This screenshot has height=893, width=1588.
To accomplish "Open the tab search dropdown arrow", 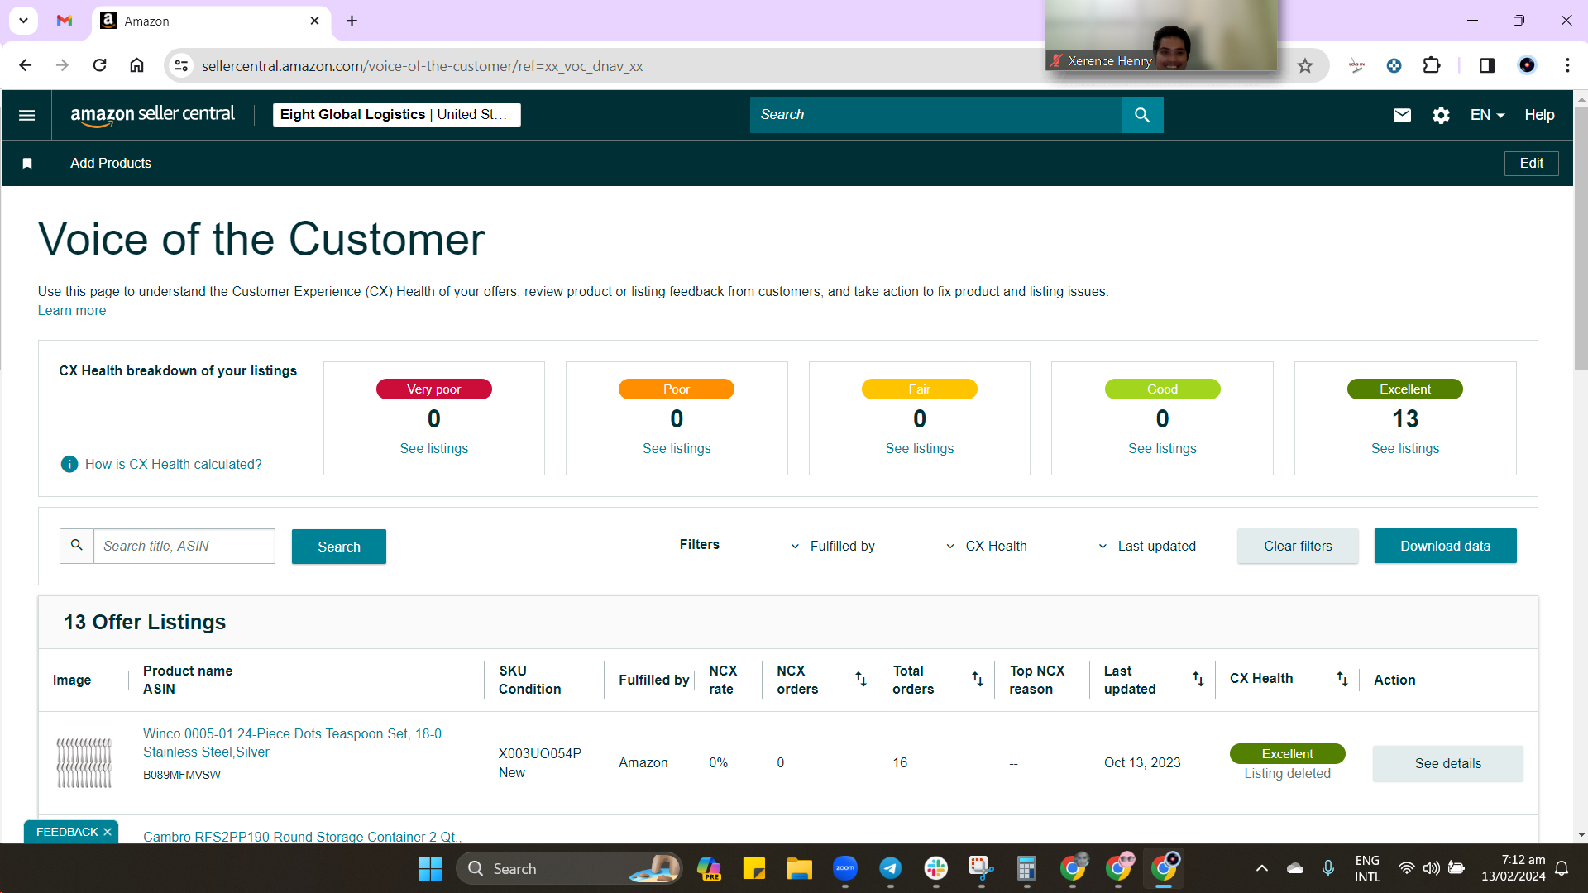I will [x=24, y=21].
